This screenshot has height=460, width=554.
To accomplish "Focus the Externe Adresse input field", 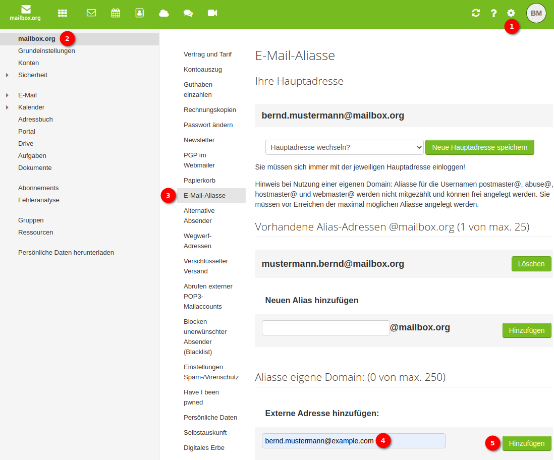I will coord(353,441).
